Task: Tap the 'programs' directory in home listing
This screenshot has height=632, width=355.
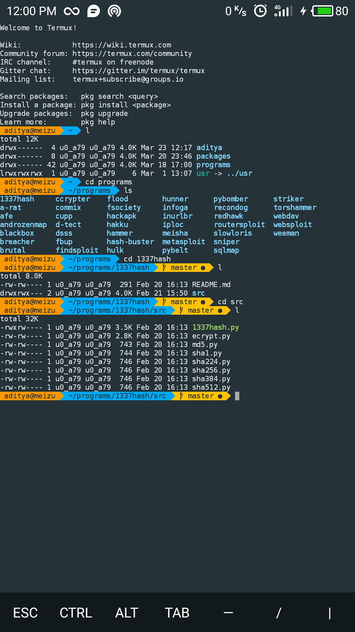Action: [213, 165]
